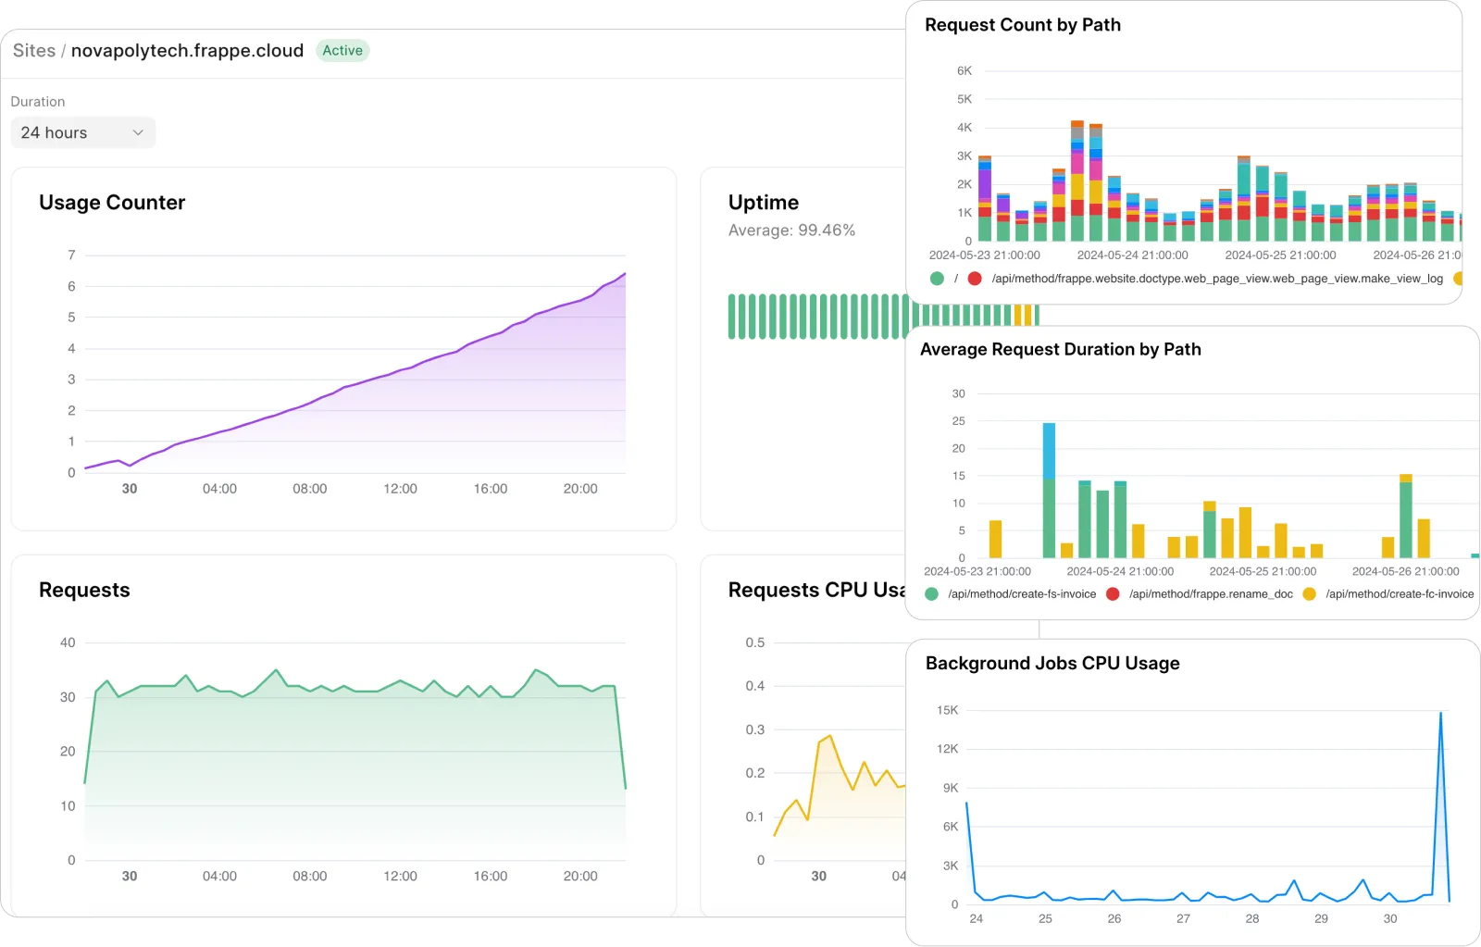Select the green root path legend marker
This screenshot has height=947, width=1481.
[937, 277]
